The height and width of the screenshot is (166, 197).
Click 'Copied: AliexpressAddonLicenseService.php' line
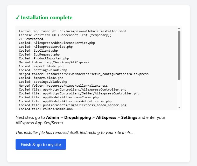57,43
